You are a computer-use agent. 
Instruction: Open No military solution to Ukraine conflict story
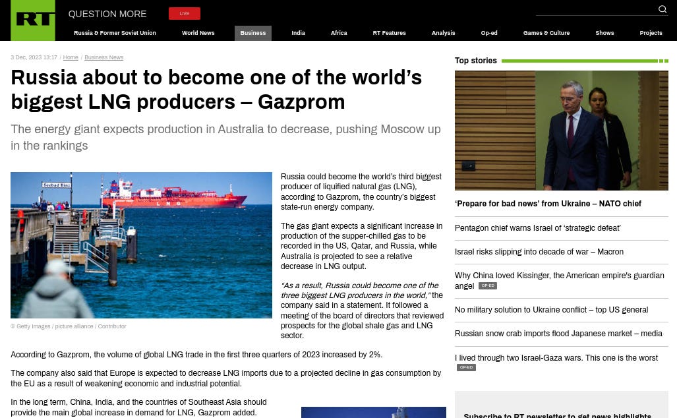(551, 310)
